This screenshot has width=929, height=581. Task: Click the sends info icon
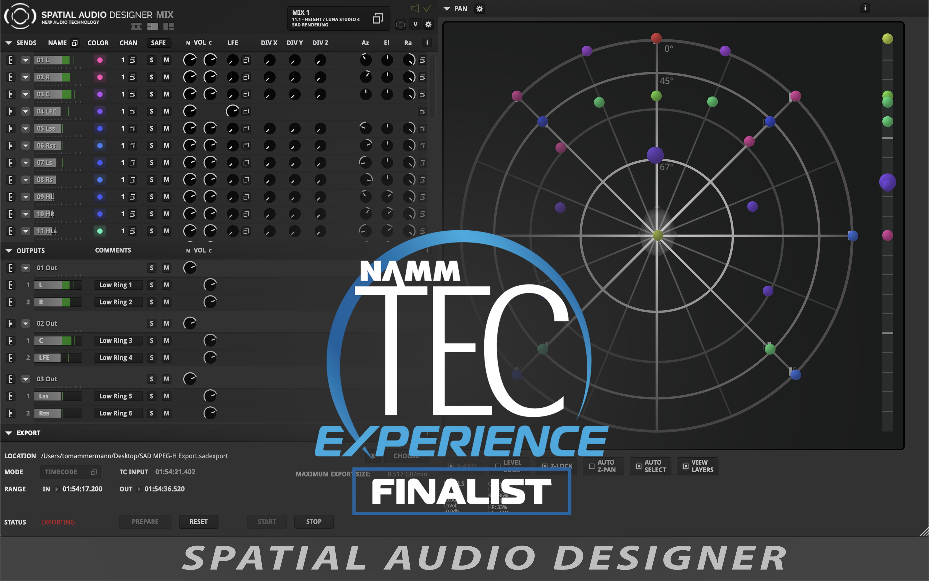point(427,43)
